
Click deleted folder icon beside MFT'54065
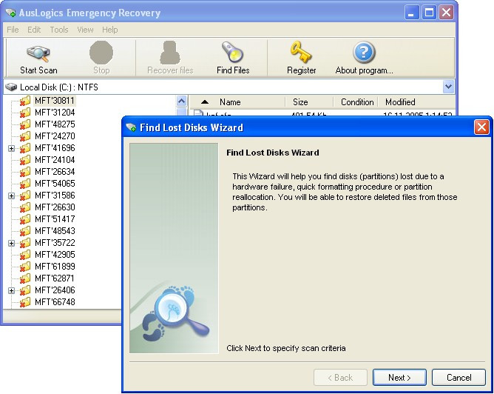pyautogui.click(x=25, y=184)
